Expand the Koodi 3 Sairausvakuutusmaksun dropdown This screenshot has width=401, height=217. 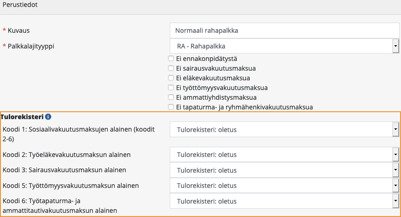(x=284, y=170)
